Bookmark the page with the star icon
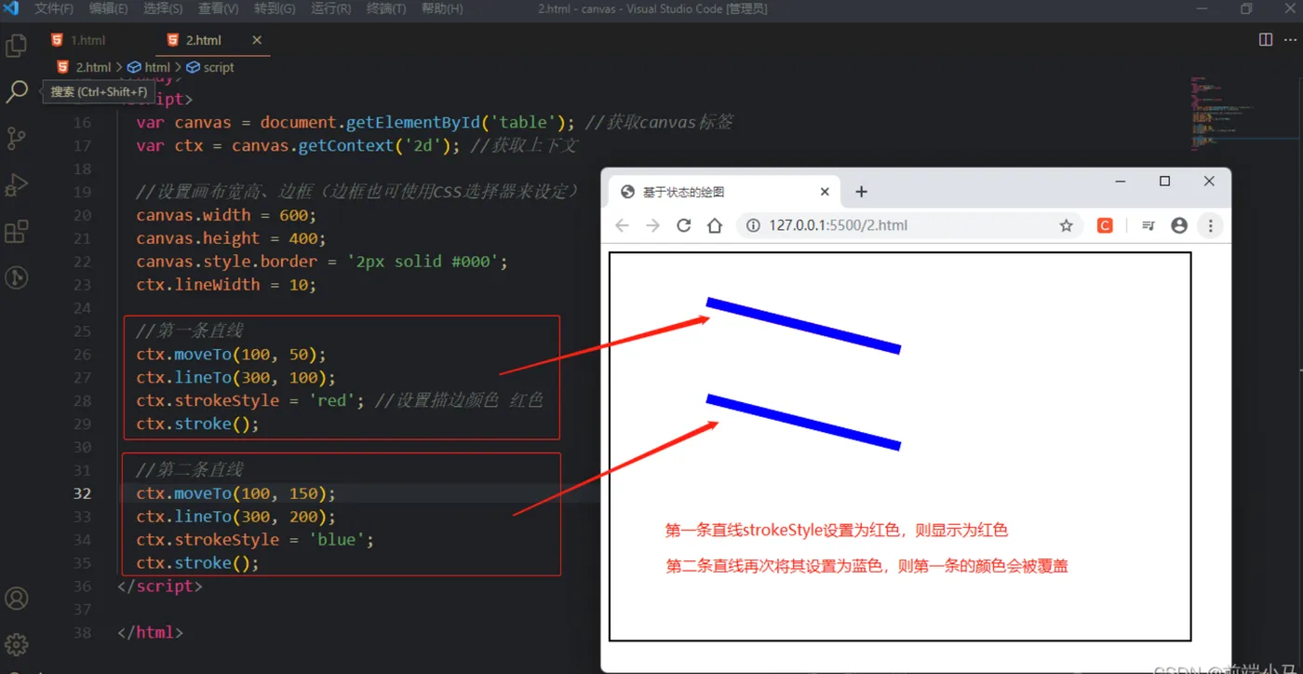This screenshot has width=1303, height=674. pos(1067,225)
